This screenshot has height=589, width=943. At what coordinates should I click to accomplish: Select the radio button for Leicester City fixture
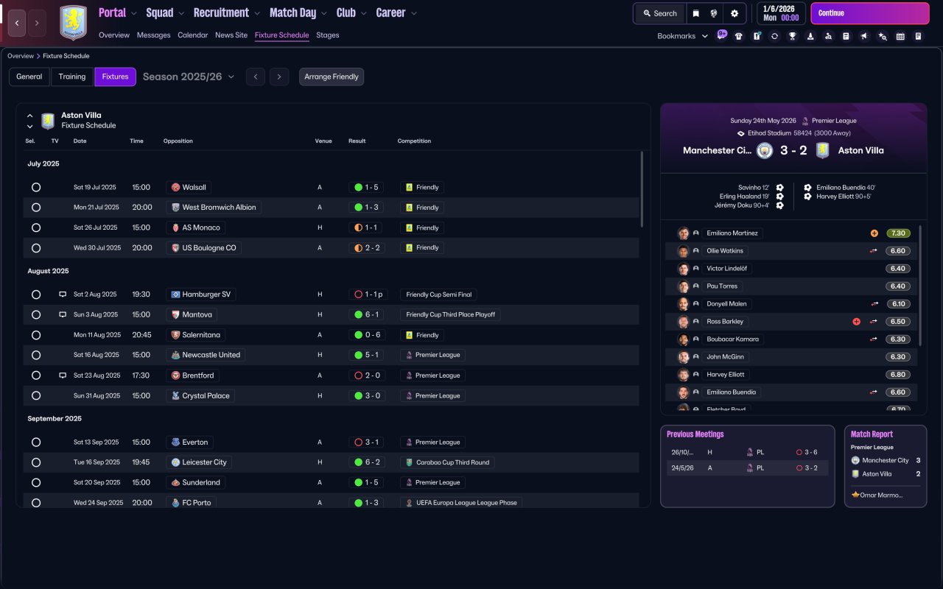(x=36, y=462)
